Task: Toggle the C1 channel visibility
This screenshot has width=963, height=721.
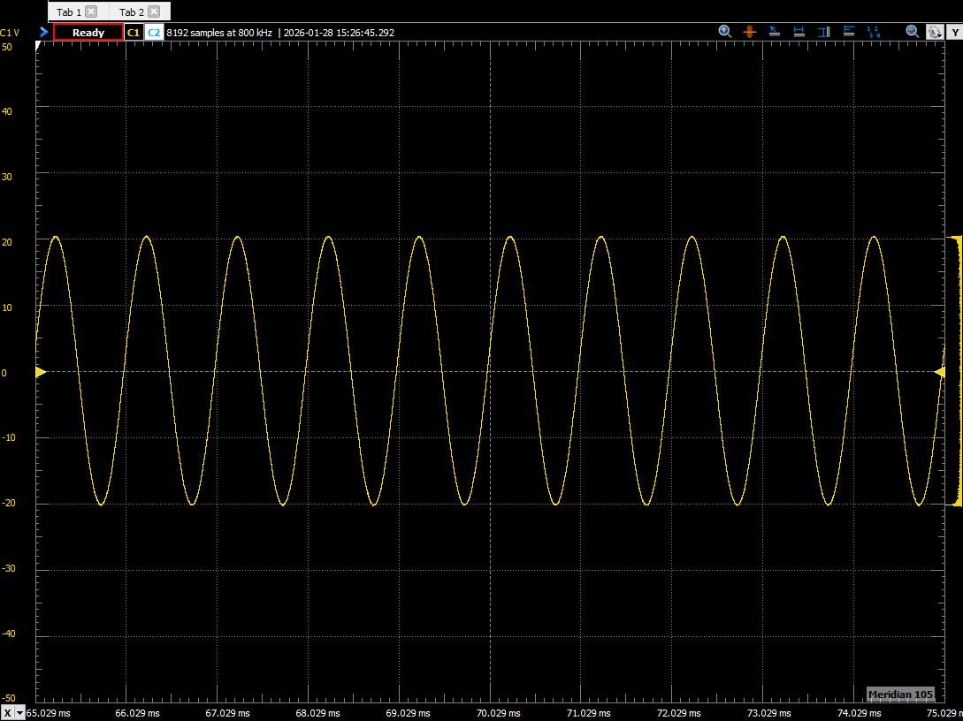Action: 134,32
